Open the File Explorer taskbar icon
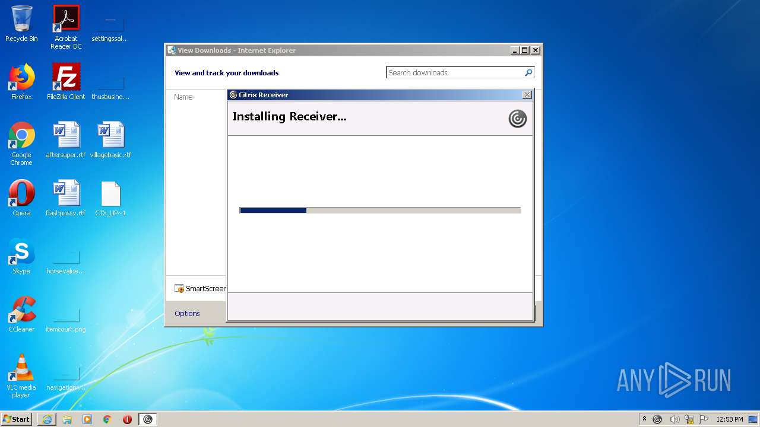 (x=67, y=419)
